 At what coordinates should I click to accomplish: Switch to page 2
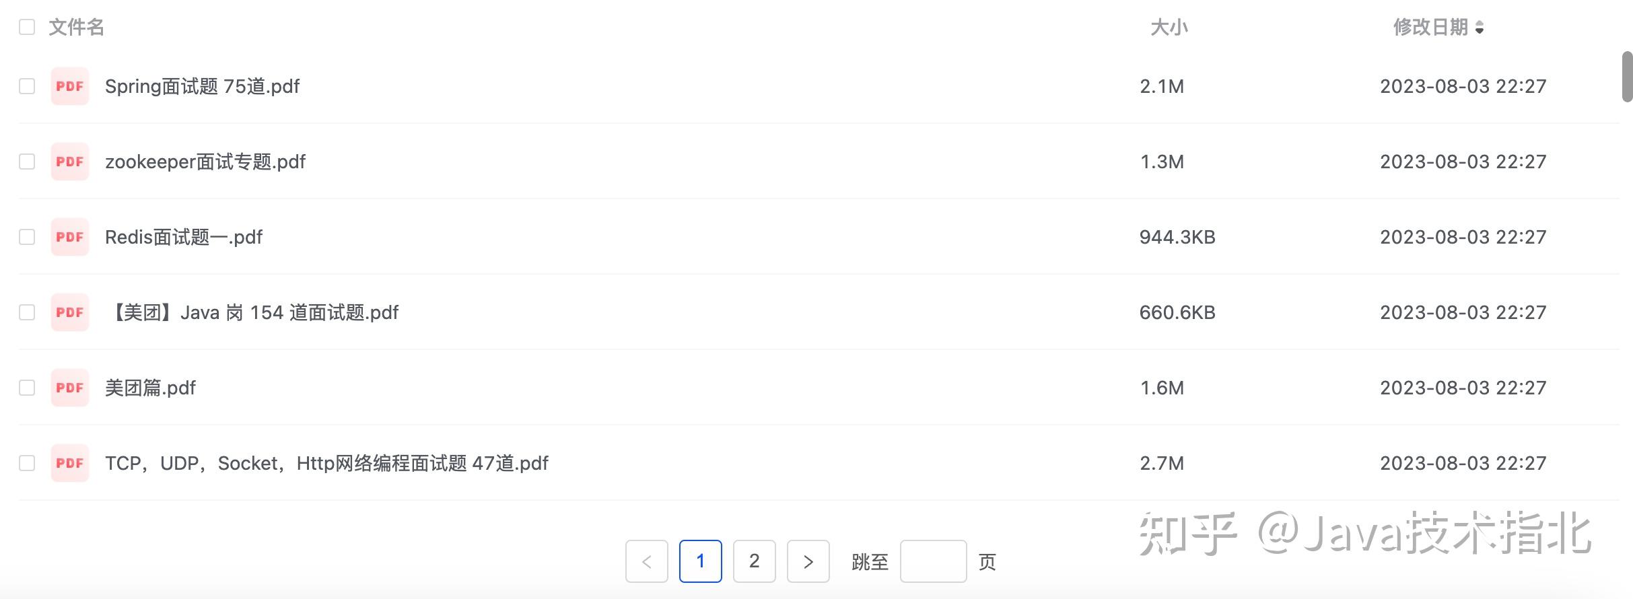pyautogui.click(x=754, y=561)
